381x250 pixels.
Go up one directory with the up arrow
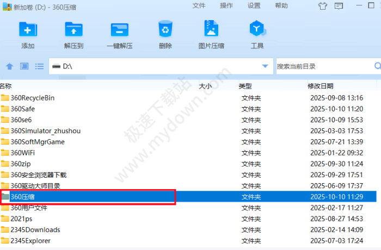pos(9,66)
